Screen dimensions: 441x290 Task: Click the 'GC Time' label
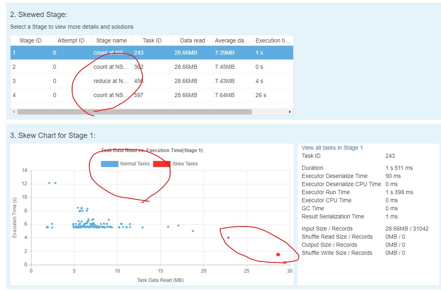point(313,209)
